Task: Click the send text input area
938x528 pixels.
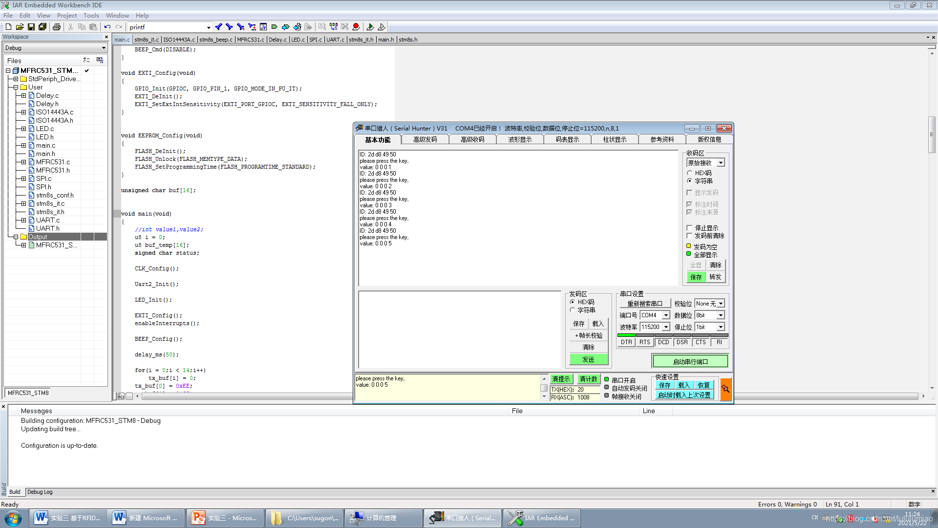Action: [459, 330]
